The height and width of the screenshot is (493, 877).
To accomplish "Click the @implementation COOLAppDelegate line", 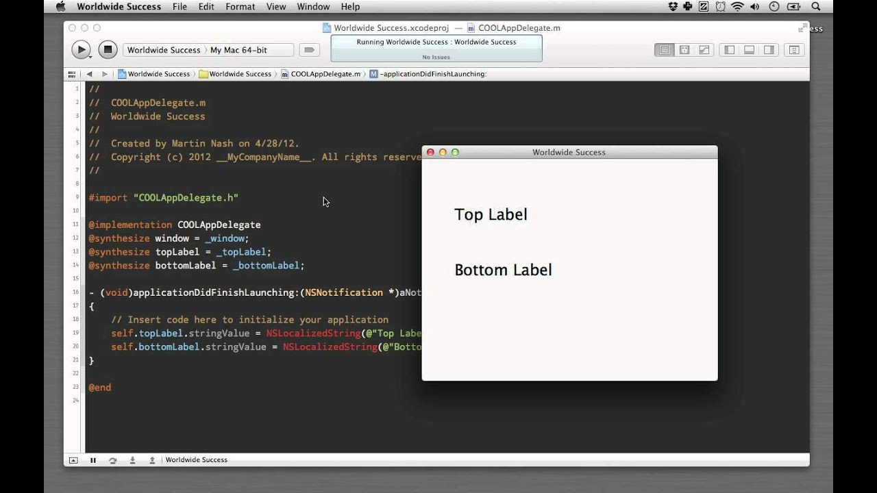I will (x=175, y=225).
